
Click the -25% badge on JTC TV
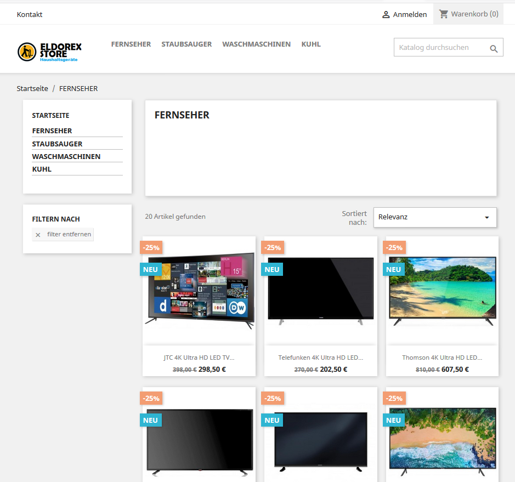click(151, 247)
